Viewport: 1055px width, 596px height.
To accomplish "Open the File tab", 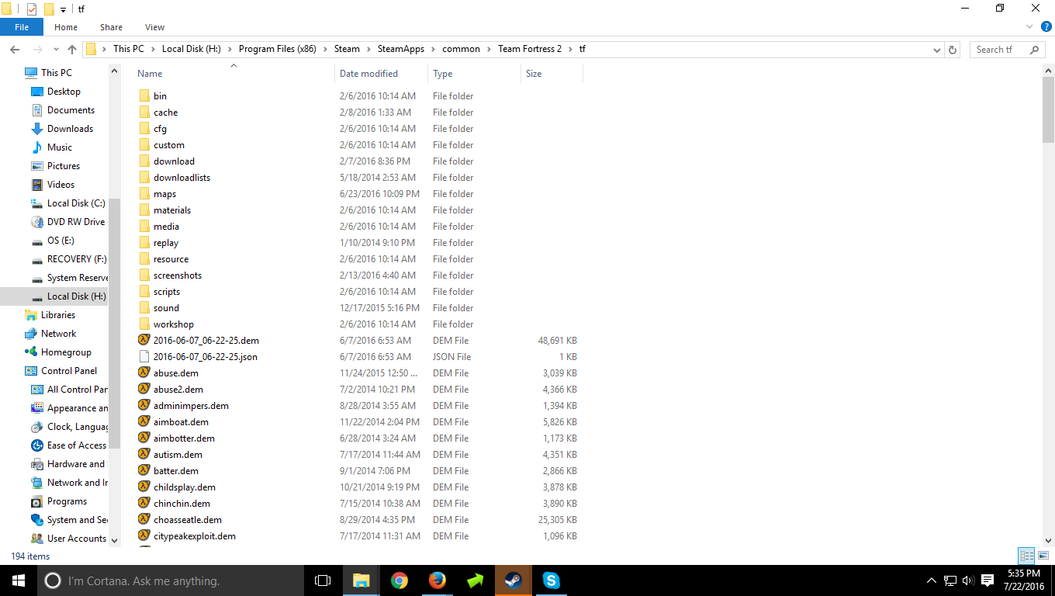I will 22,27.
